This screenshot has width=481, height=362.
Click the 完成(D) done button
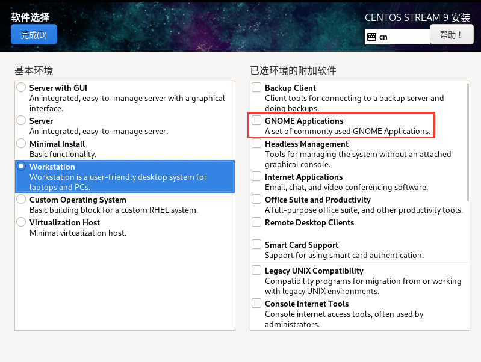click(34, 35)
